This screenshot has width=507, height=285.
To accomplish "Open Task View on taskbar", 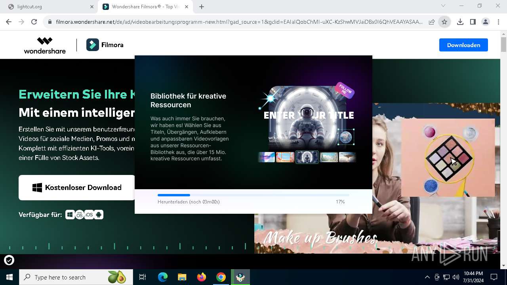I will 143,277.
